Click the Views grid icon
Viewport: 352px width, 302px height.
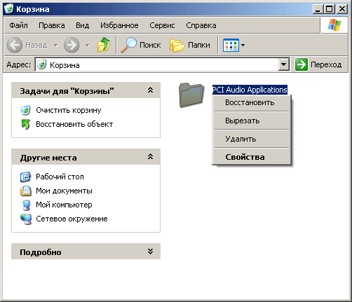231,45
